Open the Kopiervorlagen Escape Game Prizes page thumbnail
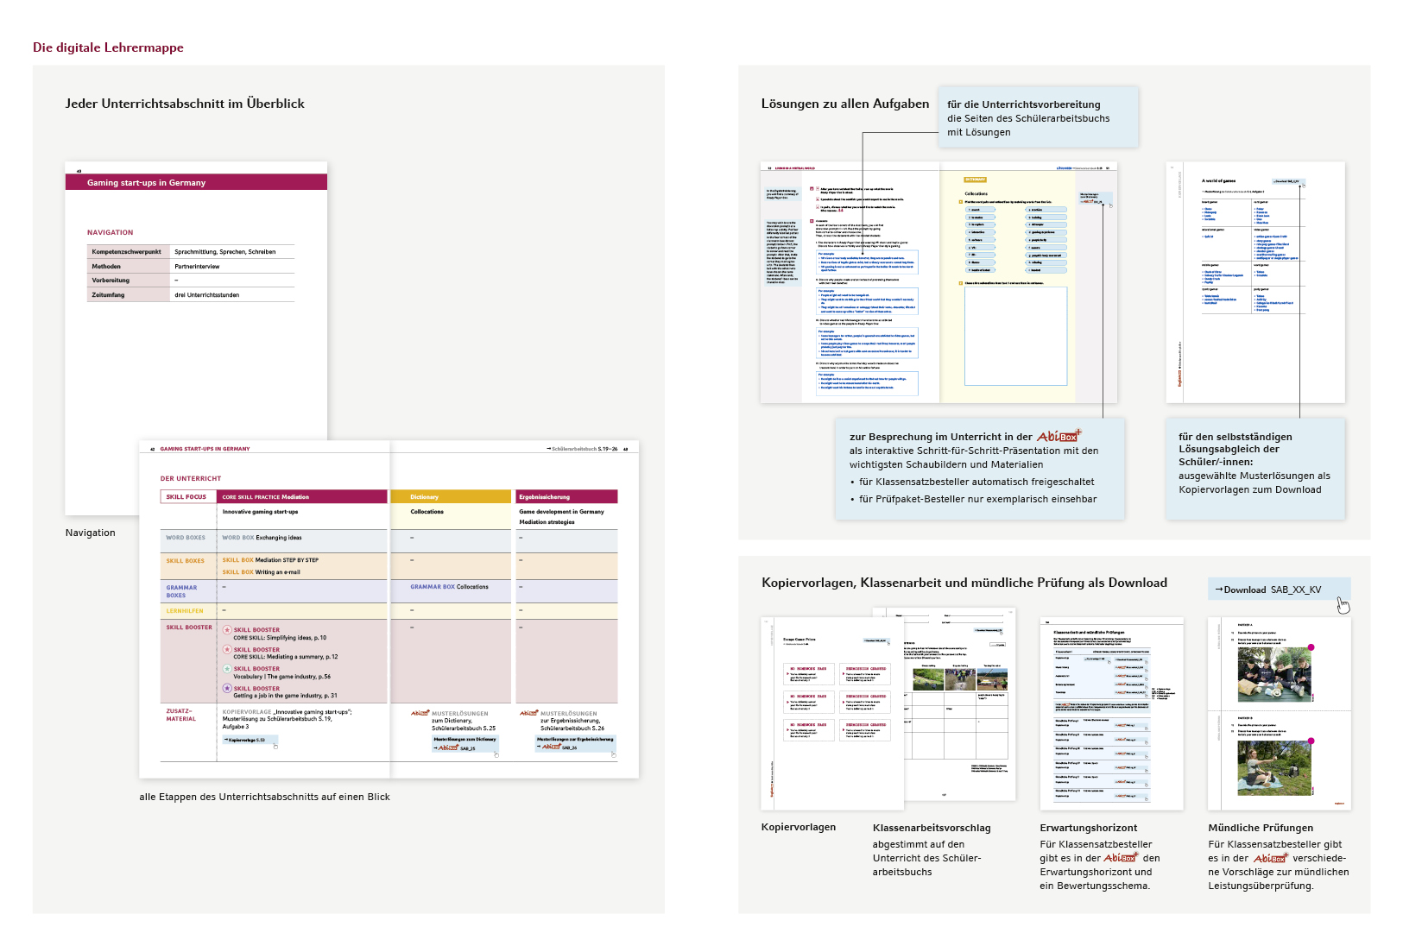 point(818,712)
